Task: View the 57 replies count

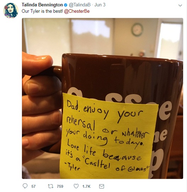Action: (x=33, y=186)
